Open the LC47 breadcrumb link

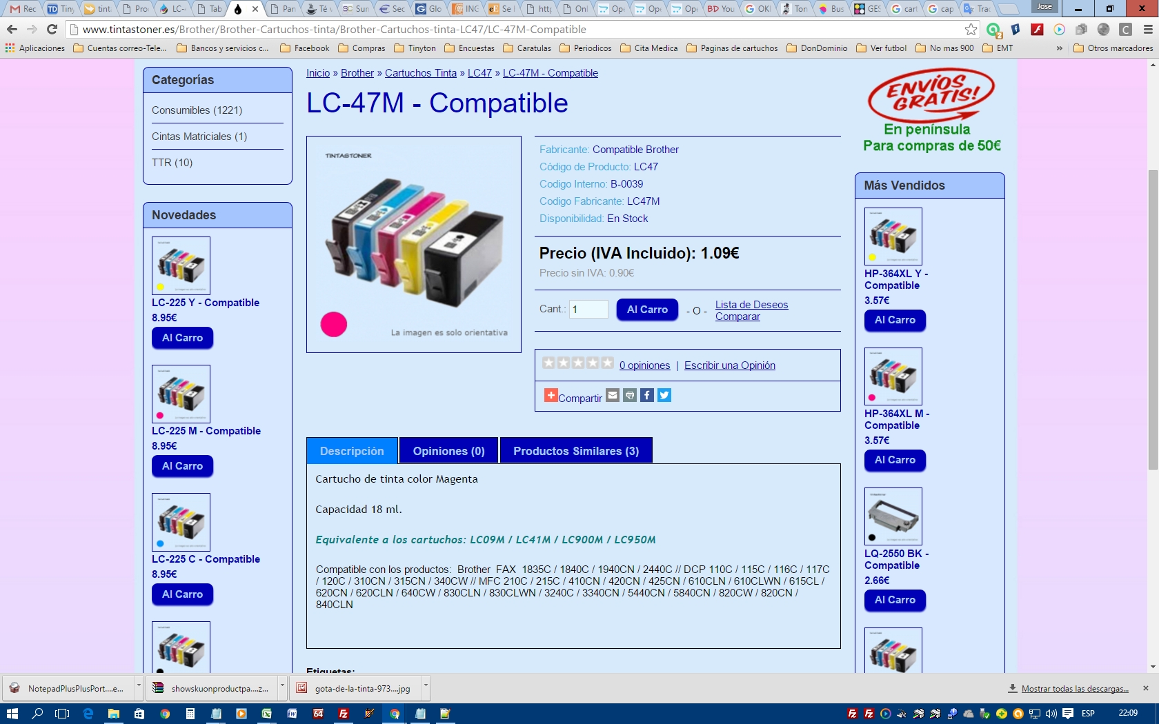(x=479, y=73)
